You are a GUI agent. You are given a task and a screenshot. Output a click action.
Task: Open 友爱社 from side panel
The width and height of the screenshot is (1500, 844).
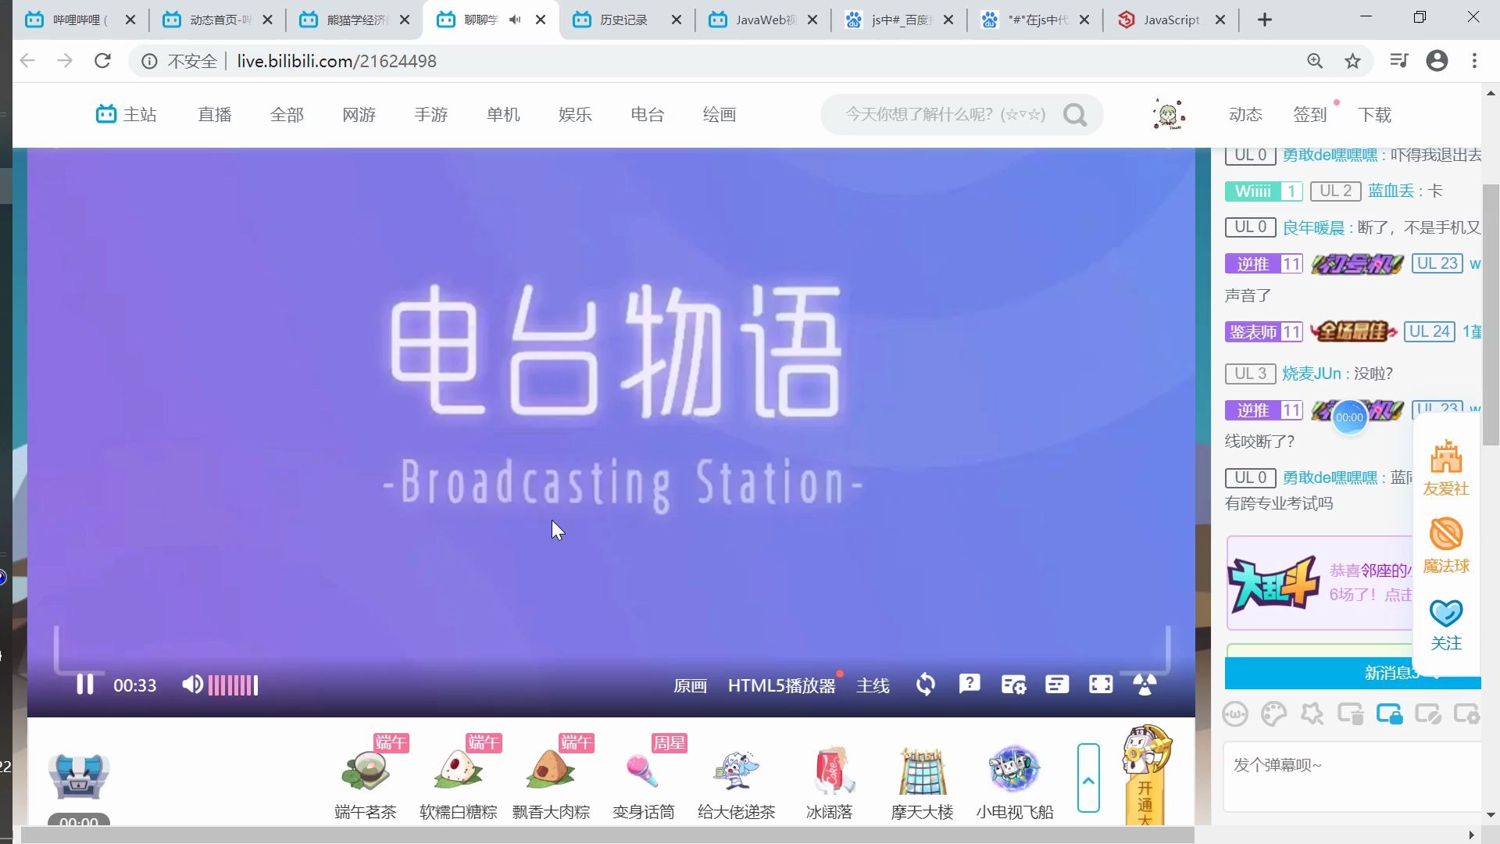click(x=1446, y=467)
